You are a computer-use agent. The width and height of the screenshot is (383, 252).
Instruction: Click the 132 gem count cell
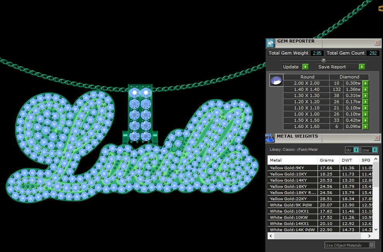tap(337, 89)
